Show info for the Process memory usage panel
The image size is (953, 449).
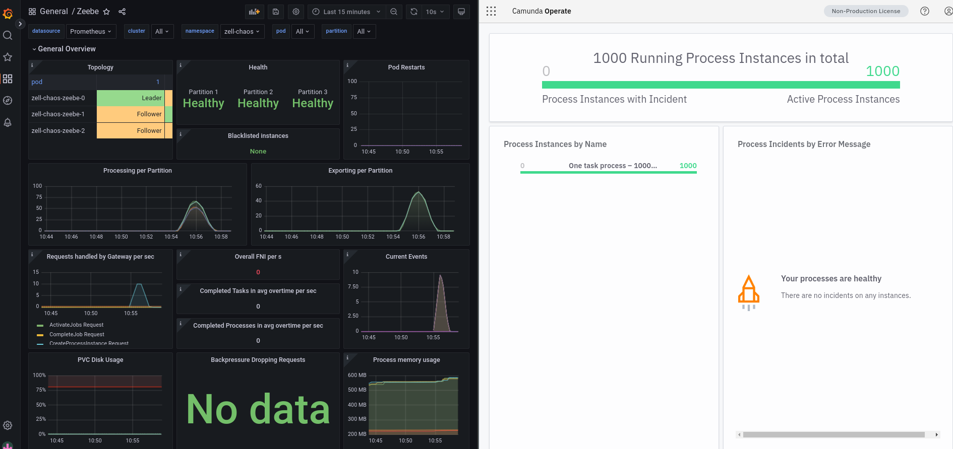tap(347, 357)
